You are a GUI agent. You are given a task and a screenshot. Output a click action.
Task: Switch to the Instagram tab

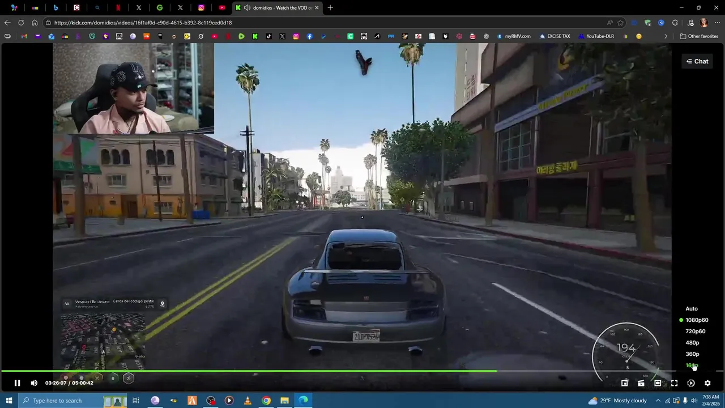[201, 8]
